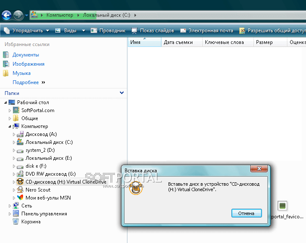
Task: Click the sharing users icon
Action: [242, 31]
